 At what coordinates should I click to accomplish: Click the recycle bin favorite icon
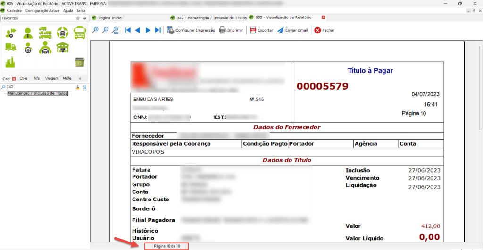point(80,62)
